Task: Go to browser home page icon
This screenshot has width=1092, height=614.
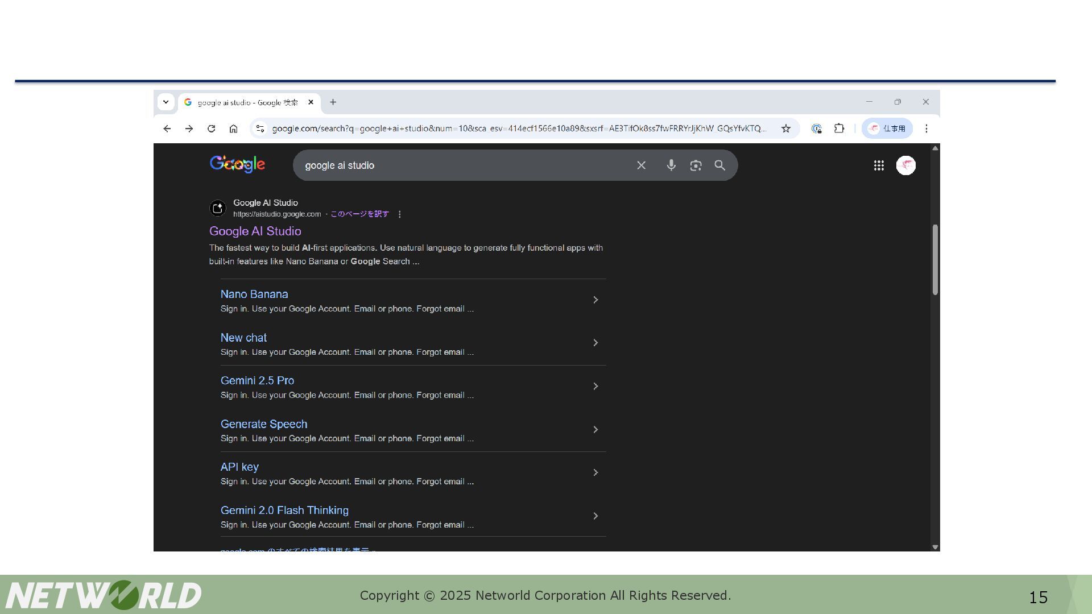Action: point(233,128)
